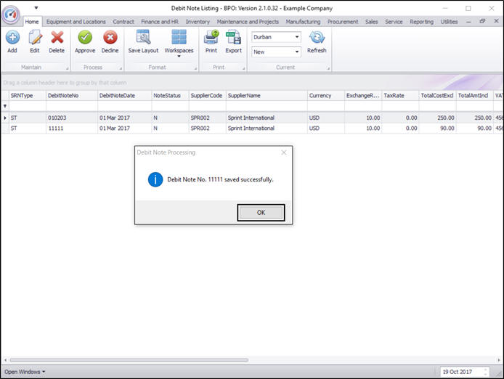Open the Equipment and Locations tab
Image resolution: width=504 pixels, height=379 pixels.
click(76, 22)
